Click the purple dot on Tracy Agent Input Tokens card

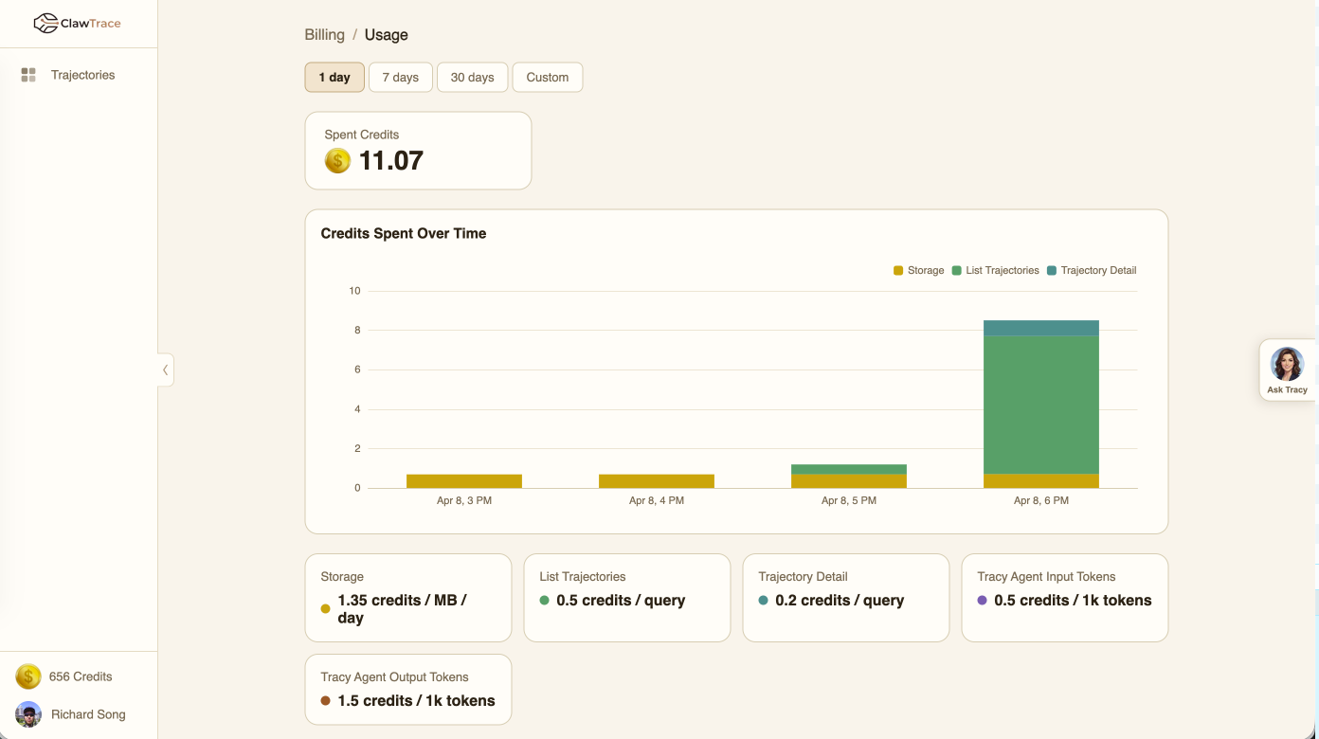980,601
